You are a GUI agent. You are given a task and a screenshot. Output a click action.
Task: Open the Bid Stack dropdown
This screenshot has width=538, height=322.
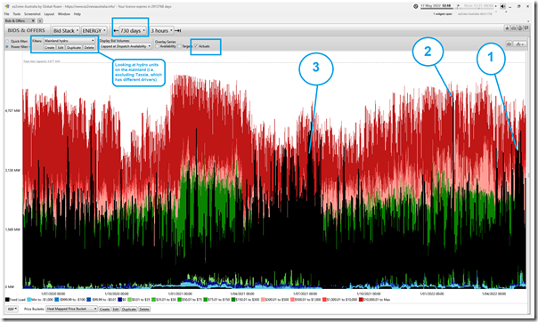(x=66, y=30)
